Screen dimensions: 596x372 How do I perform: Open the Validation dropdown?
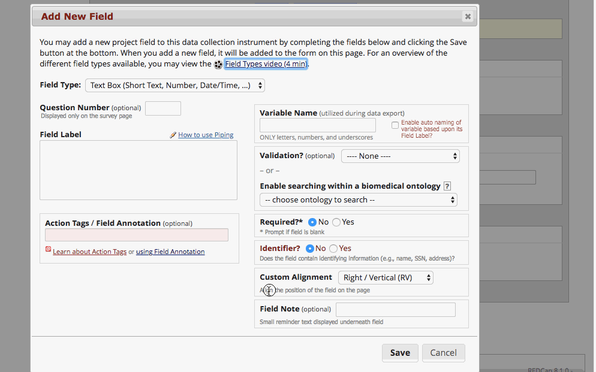pyautogui.click(x=400, y=155)
